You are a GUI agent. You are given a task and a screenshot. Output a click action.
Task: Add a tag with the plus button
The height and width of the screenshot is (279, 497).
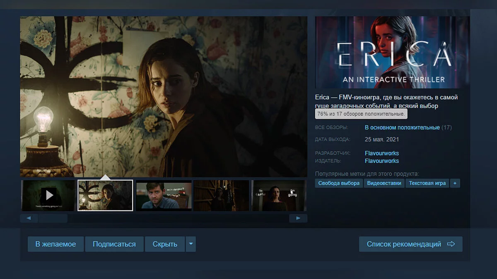click(x=455, y=183)
